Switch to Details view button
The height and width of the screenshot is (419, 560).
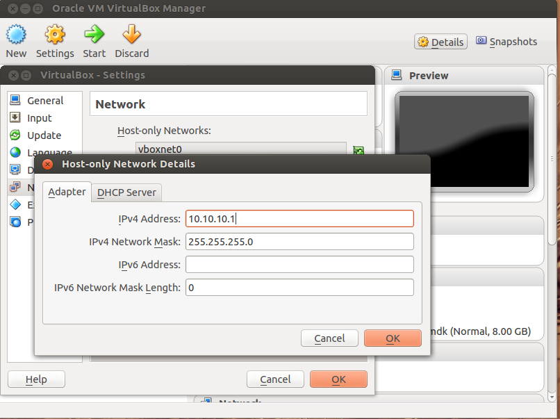click(440, 42)
